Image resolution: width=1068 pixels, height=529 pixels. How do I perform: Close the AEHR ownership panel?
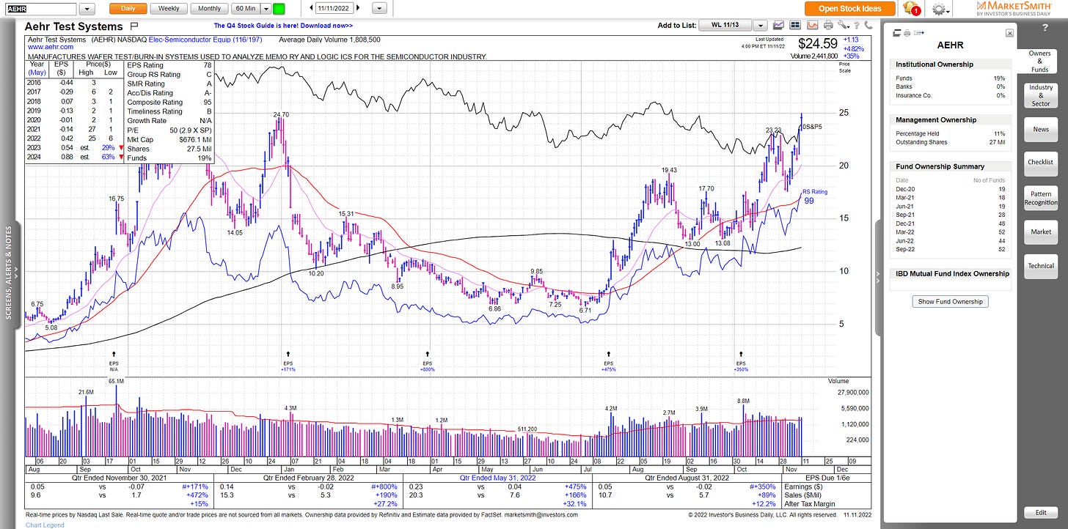1009,33
